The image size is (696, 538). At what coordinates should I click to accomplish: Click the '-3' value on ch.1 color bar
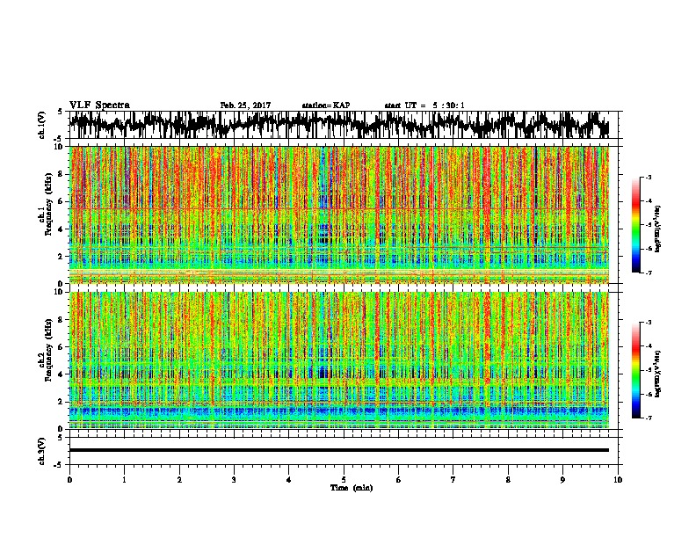649,177
